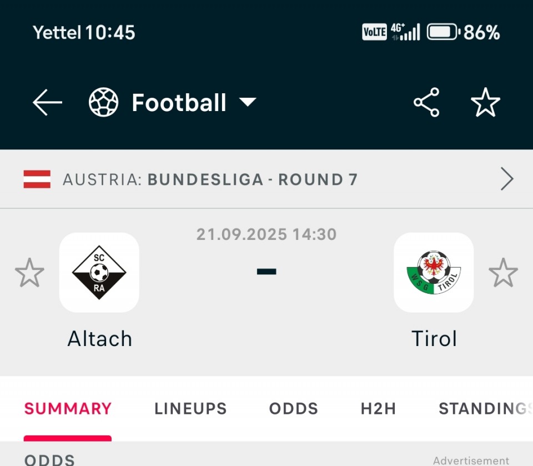
Task: Expand Bundesliga Round 7 chevron
Action: [x=507, y=179]
